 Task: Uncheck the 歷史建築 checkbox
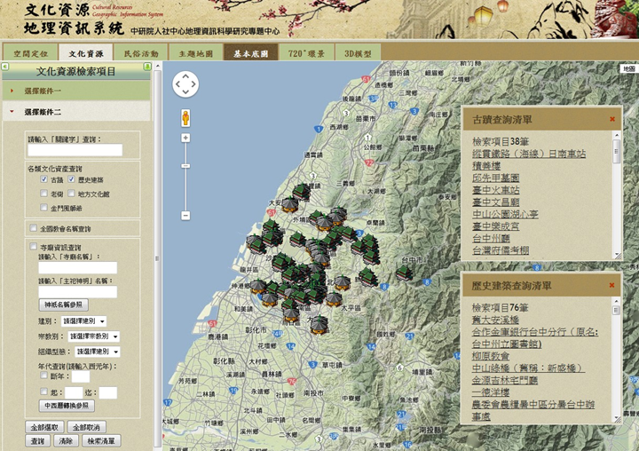pyautogui.click(x=71, y=180)
